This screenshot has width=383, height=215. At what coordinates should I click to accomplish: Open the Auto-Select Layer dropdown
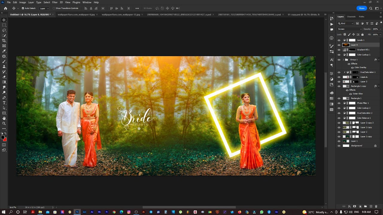(x=44, y=8)
